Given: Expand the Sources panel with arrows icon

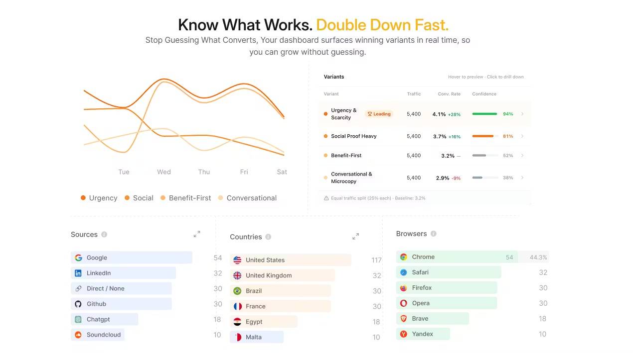Looking at the screenshot, I should [197, 234].
